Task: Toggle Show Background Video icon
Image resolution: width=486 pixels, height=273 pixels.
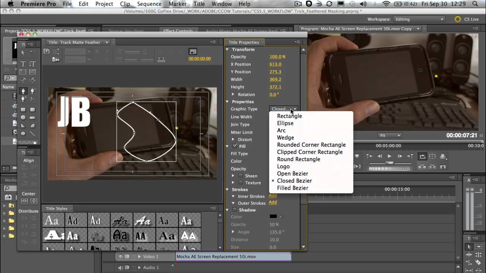Action: point(193,52)
